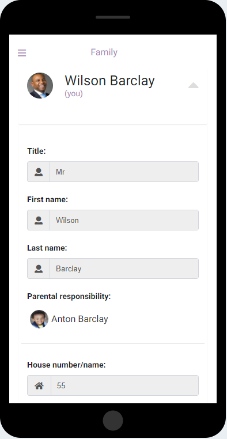This screenshot has height=439, width=227.
Task: Click the person icon beside First name
Action: pos(39,220)
